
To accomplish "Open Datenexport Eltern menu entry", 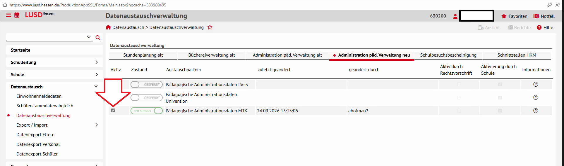I will (x=35, y=135).
